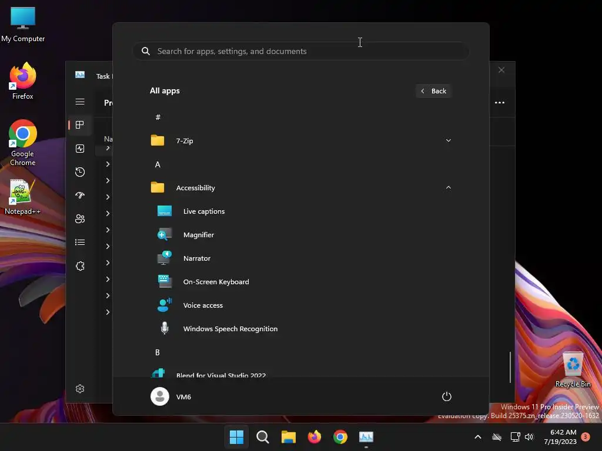Click the A letter header
The width and height of the screenshot is (602, 451).
(158, 164)
